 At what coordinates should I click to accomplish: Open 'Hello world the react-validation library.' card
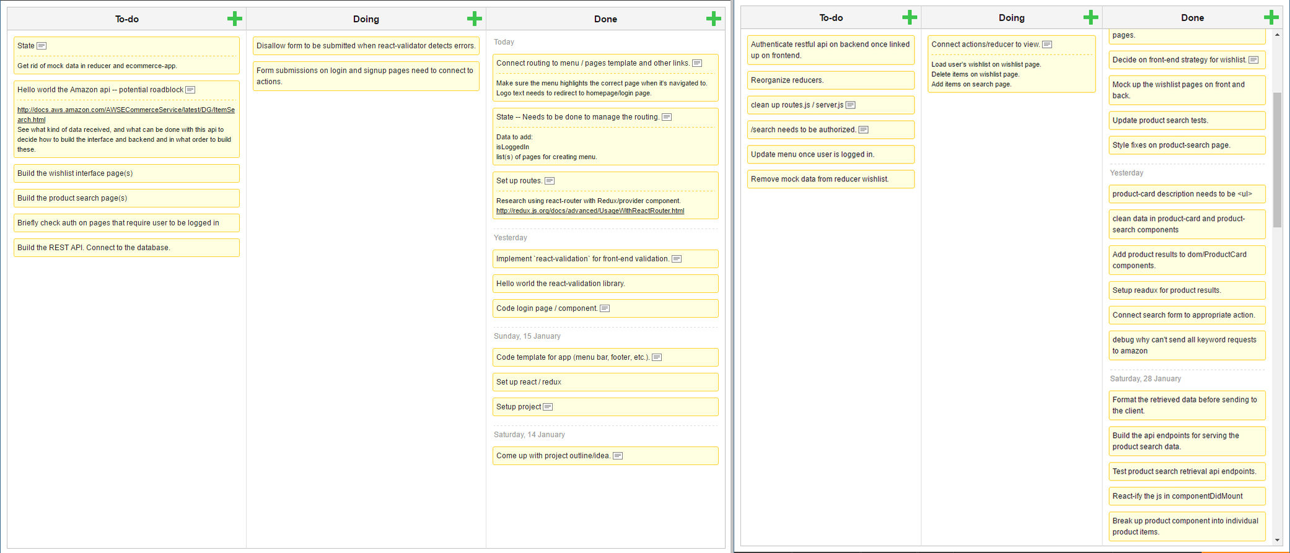605,284
